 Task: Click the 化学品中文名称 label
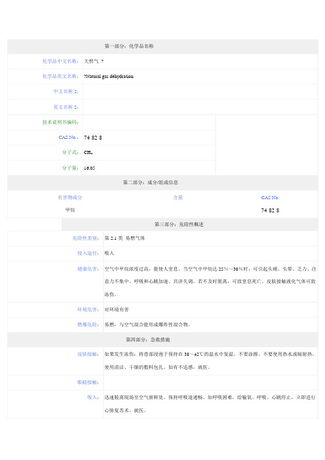(x=60, y=62)
